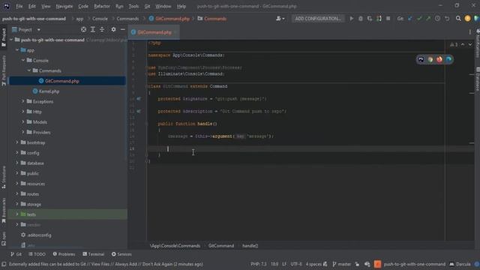Collapse the app folder
The width and height of the screenshot is (480, 270).
click(17, 50)
